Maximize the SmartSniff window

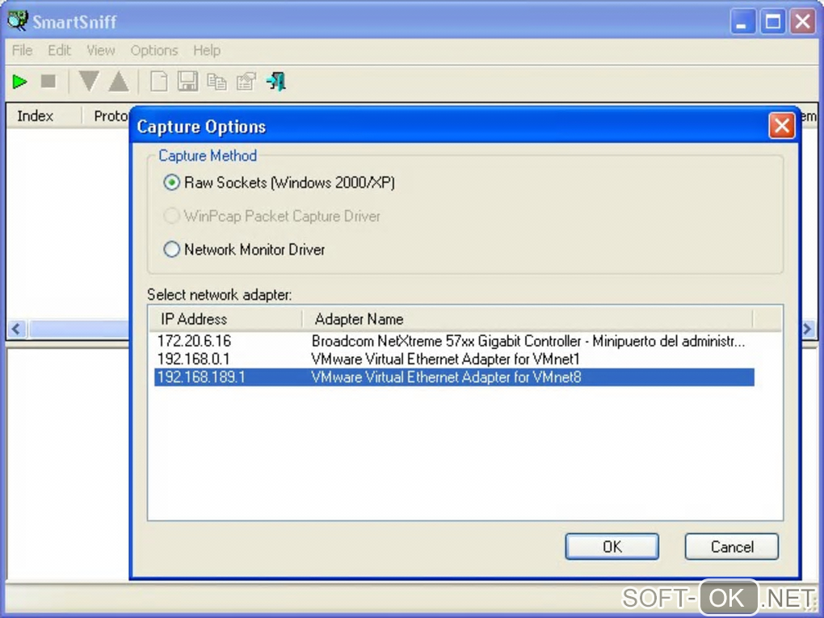[773, 22]
